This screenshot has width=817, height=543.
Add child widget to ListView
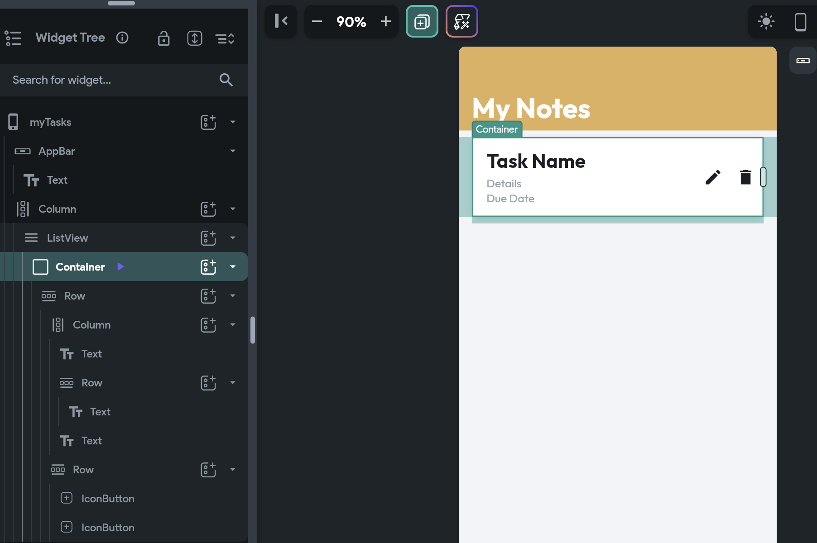[x=208, y=238]
